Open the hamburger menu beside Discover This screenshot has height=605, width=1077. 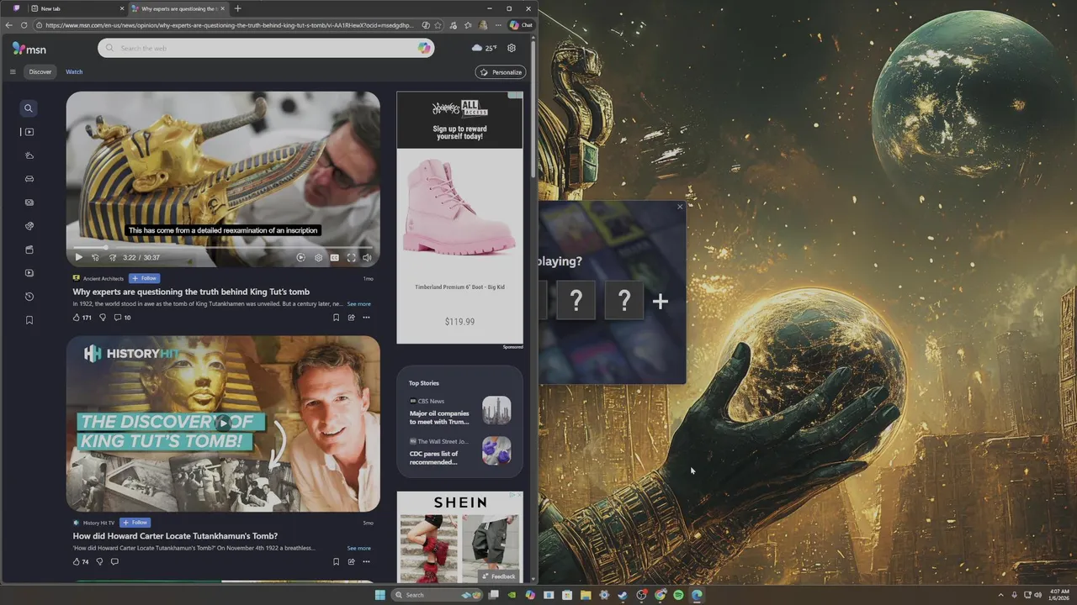pos(13,72)
